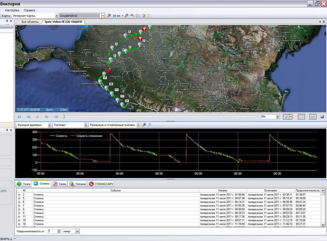The image size is (327, 241).
Task: Click the chart view icon beside playback speed
Action: pos(313,117)
